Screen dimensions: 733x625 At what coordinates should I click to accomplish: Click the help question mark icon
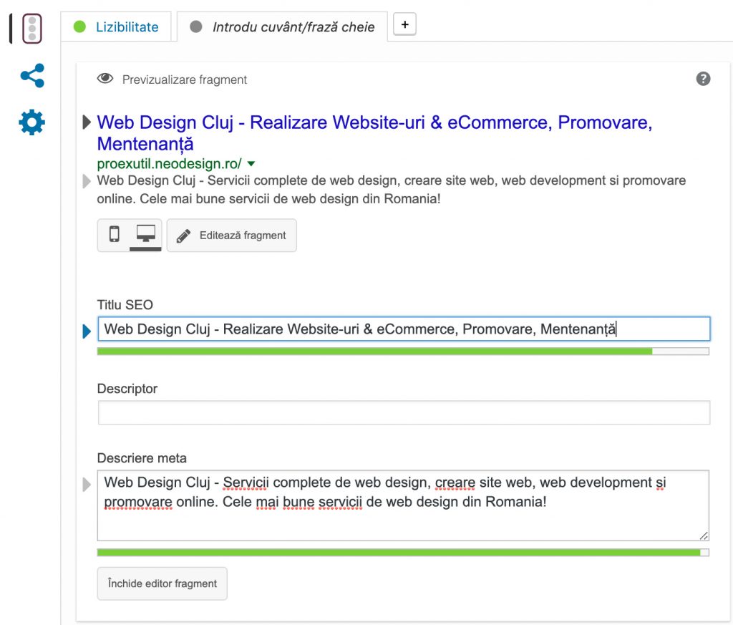[703, 79]
